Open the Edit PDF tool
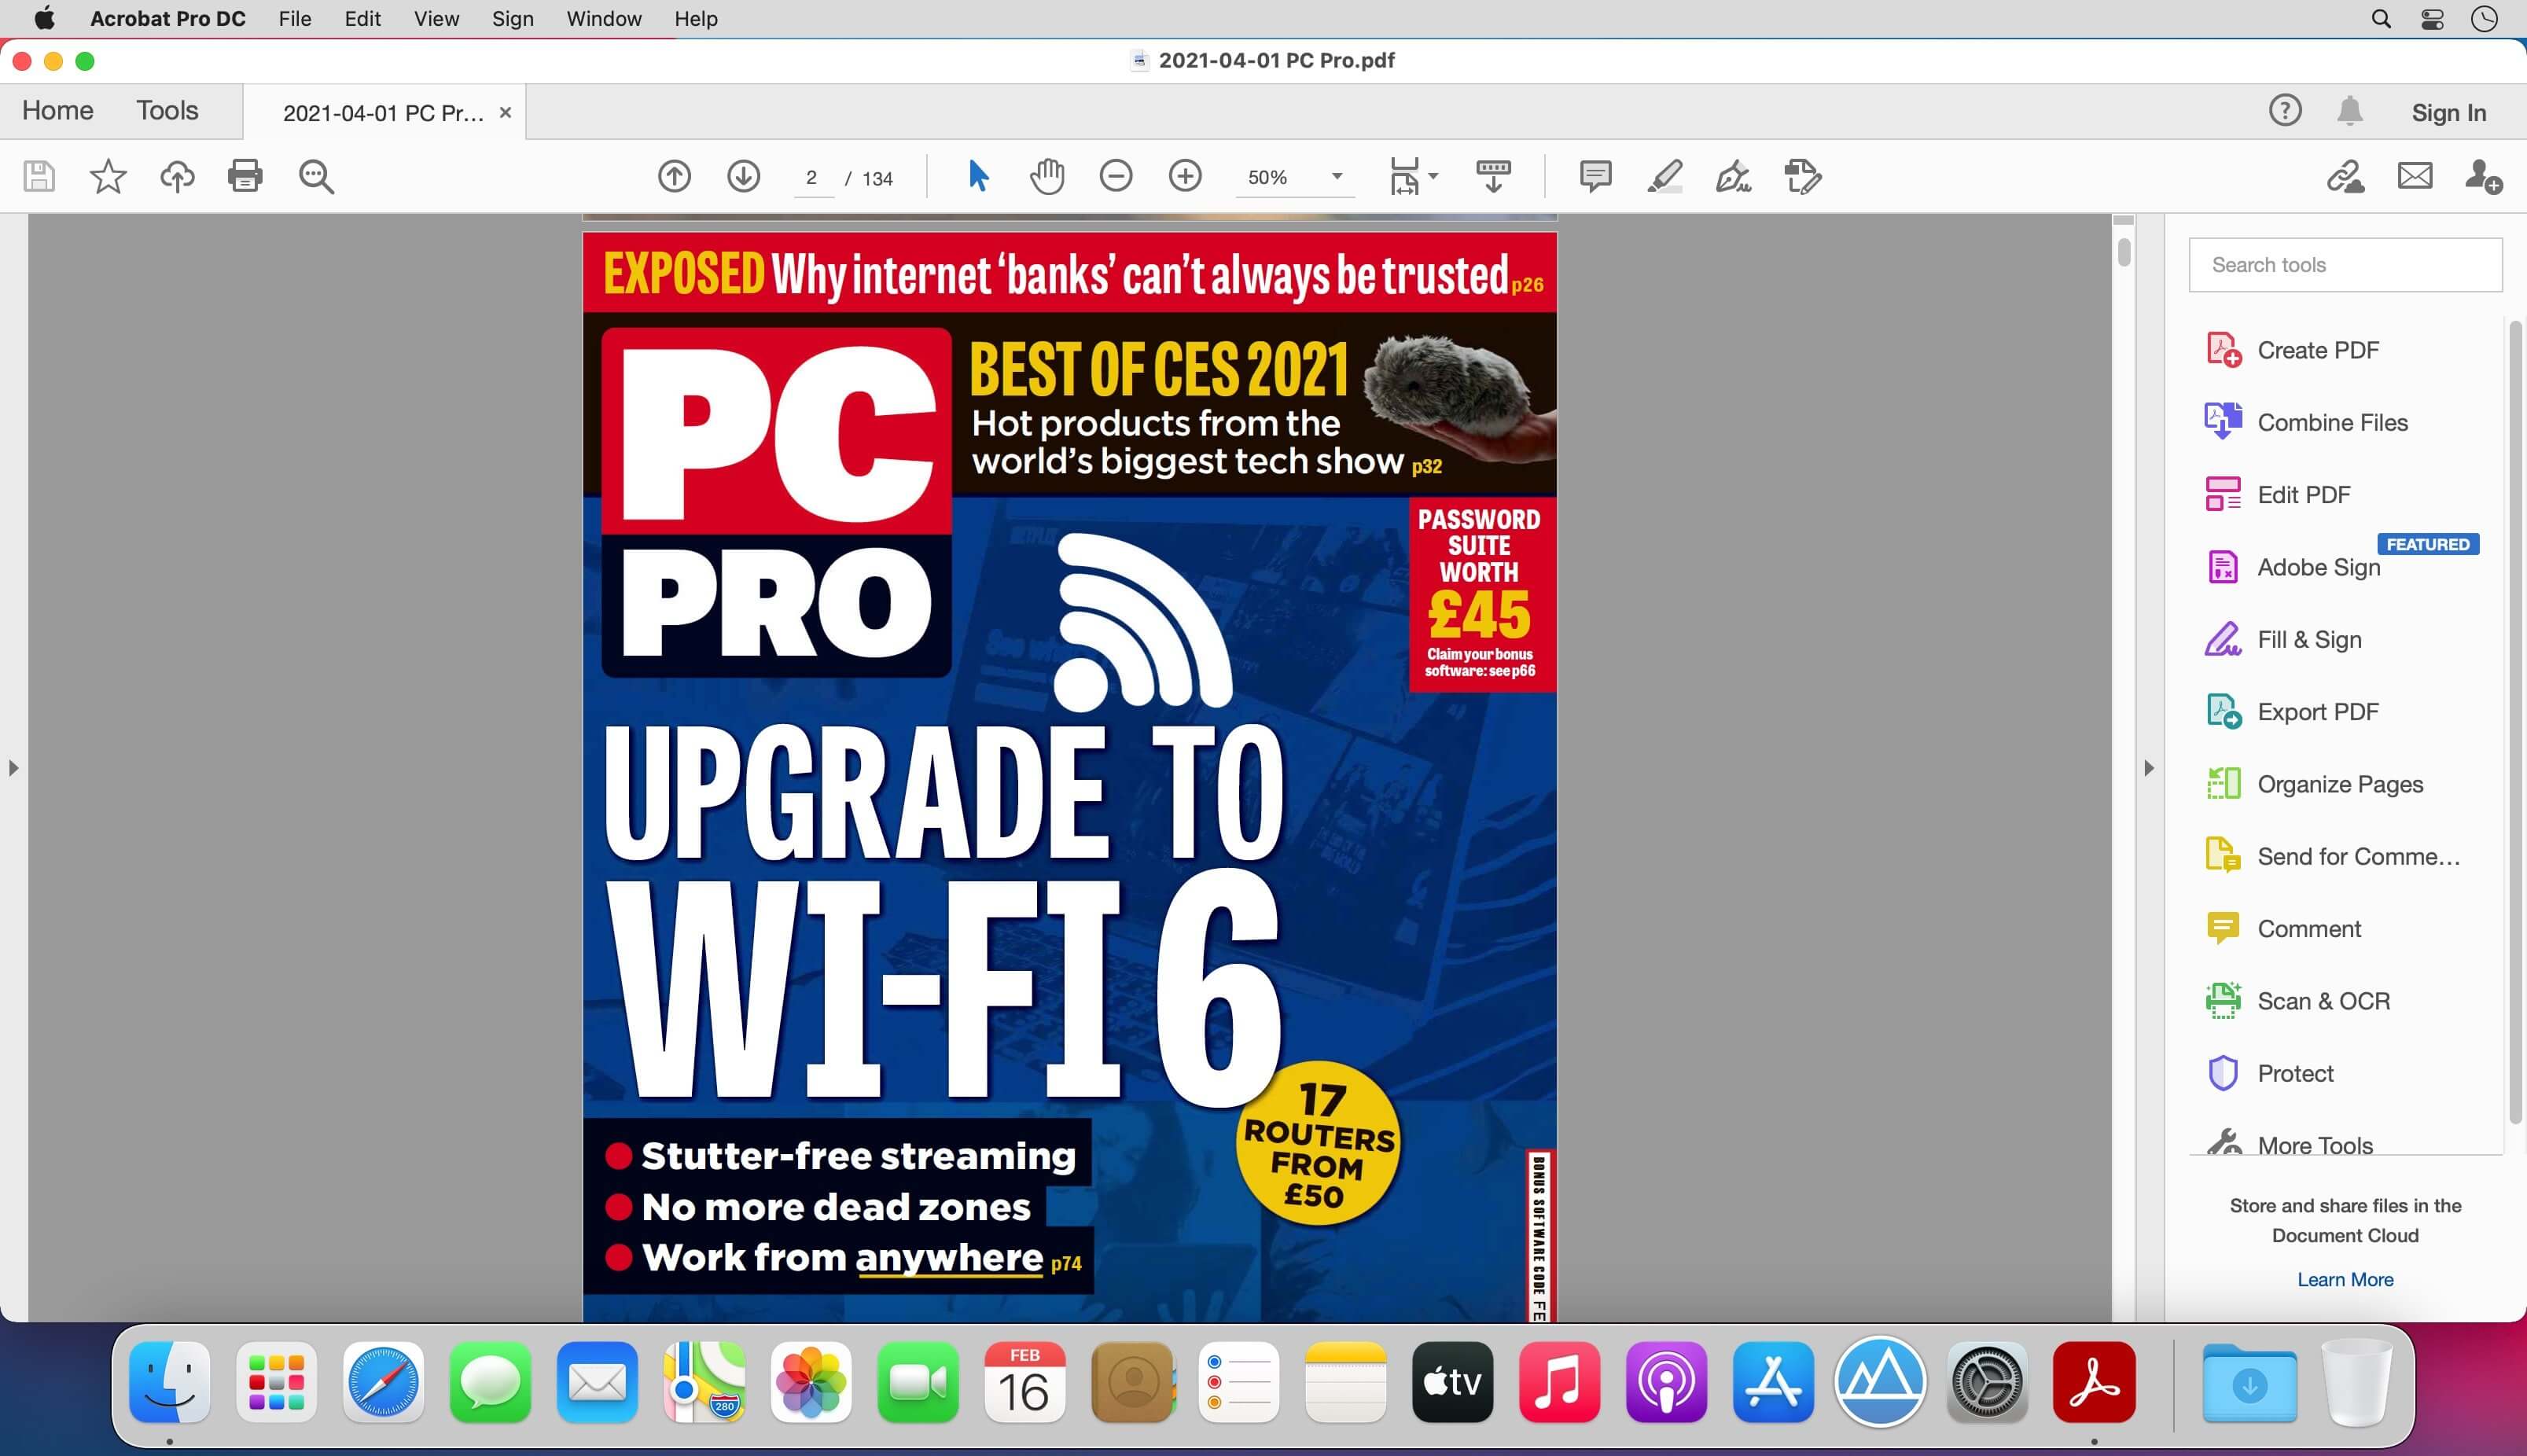Screen dimensions: 2527x1456 (x=2303, y=495)
